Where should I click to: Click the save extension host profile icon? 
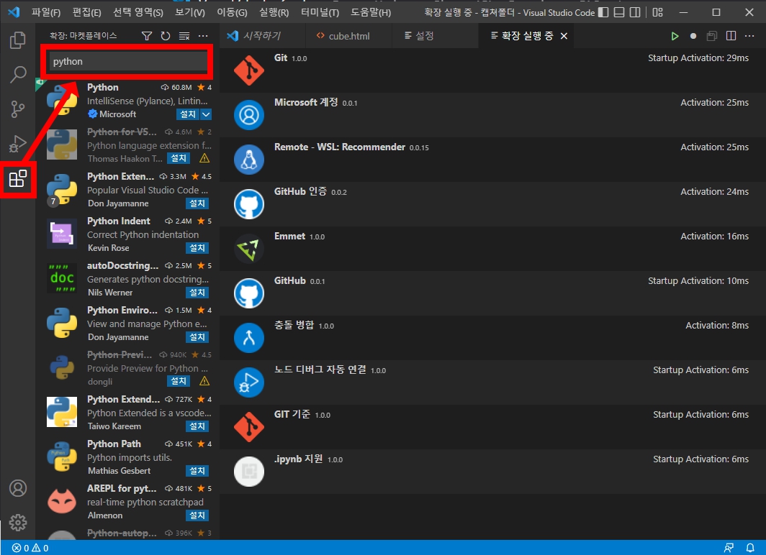tap(712, 36)
